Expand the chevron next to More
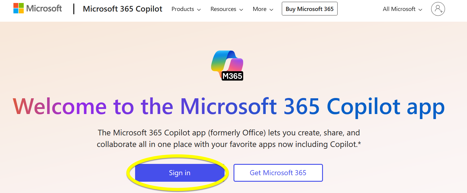This screenshot has width=467, height=193. (271, 10)
